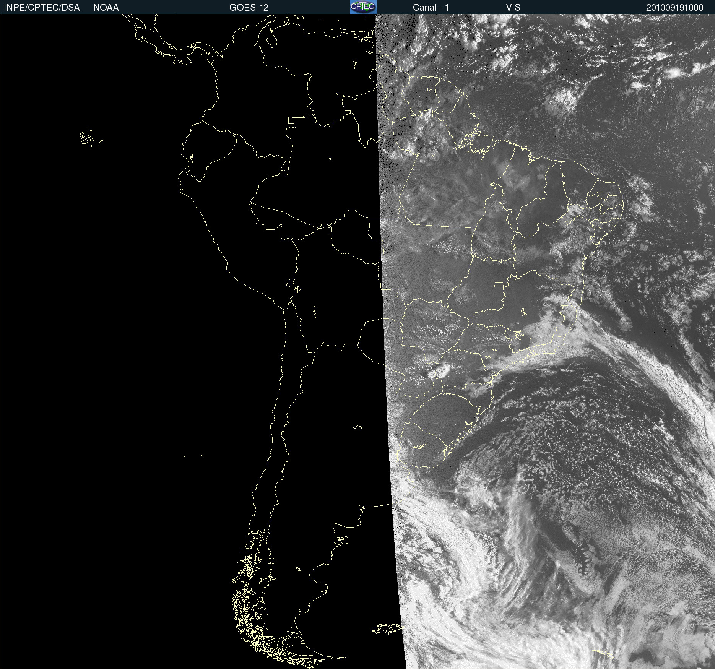Click the VIS channel label

point(513,8)
